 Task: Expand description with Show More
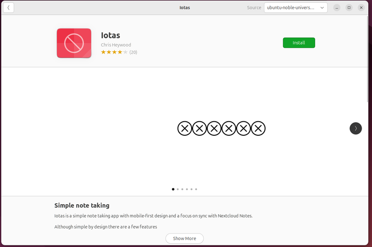click(x=184, y=238)
